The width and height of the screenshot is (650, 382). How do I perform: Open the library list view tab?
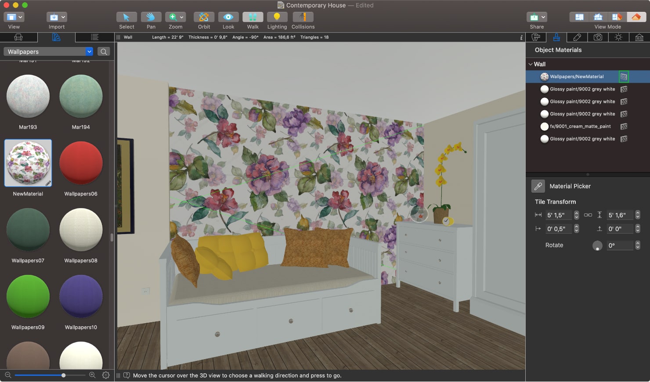coord(94,37)
